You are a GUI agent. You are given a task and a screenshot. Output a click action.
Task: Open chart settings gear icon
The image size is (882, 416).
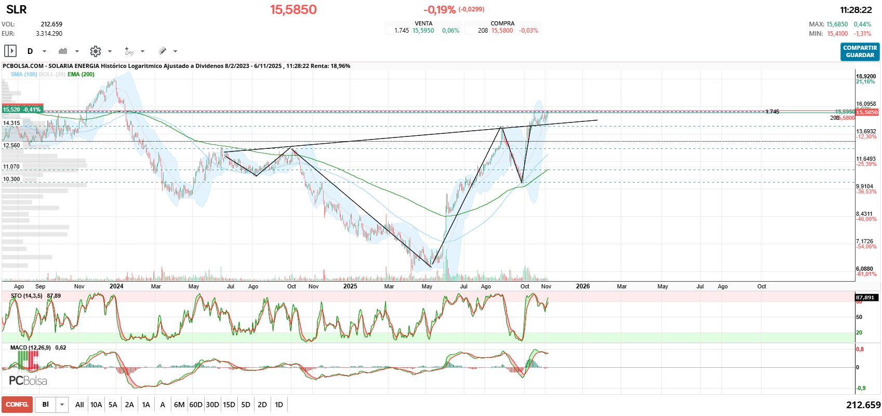(x=95, y=51)
